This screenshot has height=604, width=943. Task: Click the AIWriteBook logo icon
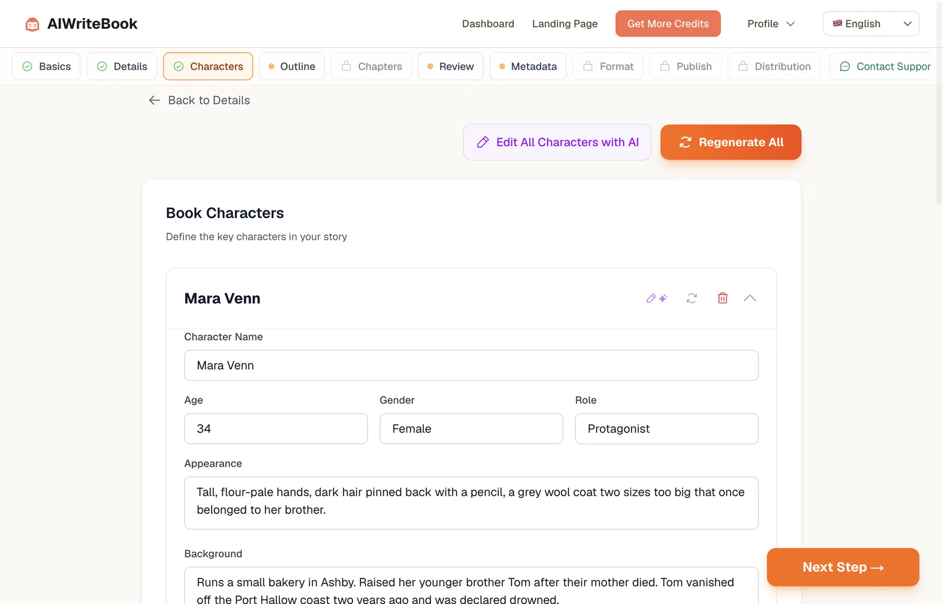[x=32, y=24]
